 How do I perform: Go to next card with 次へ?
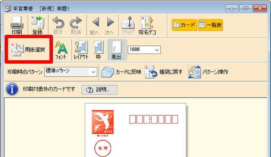(109, 25)
